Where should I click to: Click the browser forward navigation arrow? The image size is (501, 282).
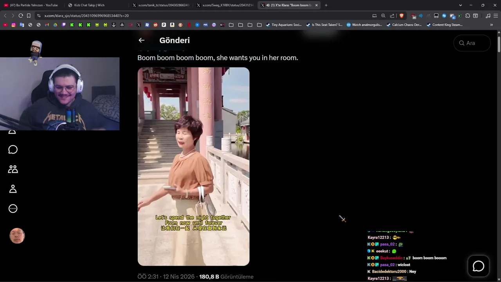[x=13, y=16]
